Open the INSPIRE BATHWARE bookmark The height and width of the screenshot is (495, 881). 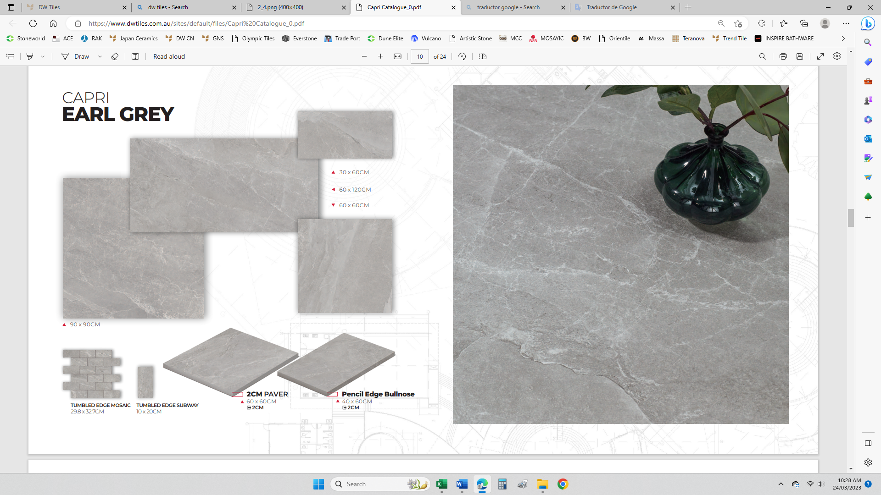pyautogui.click(x=784, y=38)
